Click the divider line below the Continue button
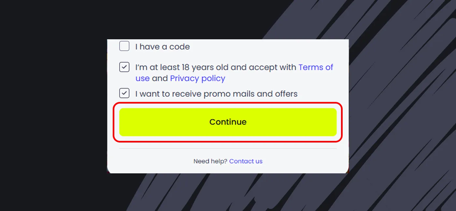Image resolution: width=456 pixels, height=211 pixels. pyautogui.click(x=228, y=148)
